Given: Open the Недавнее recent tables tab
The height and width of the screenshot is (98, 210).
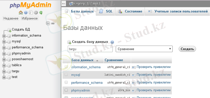Looking at the screenshot, I should tap(11, 18).
